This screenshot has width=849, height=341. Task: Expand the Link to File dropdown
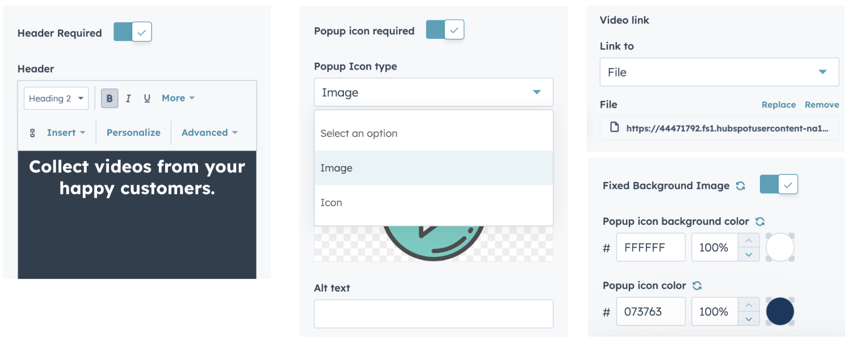pyautogui.click(x=719, y=72)
